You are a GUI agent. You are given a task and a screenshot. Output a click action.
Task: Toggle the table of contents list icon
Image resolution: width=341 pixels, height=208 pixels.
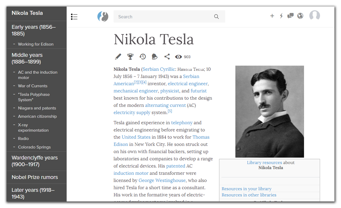pos(74,17)
